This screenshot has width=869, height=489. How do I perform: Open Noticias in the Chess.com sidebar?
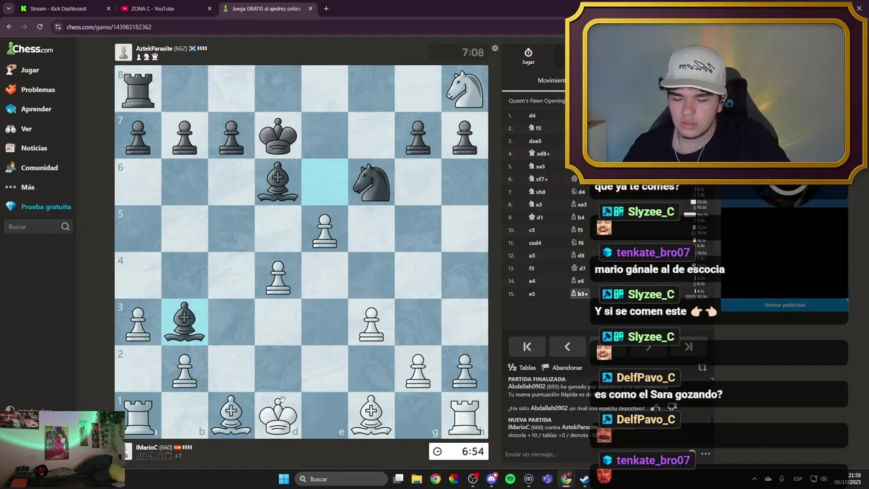coord(26,148)
